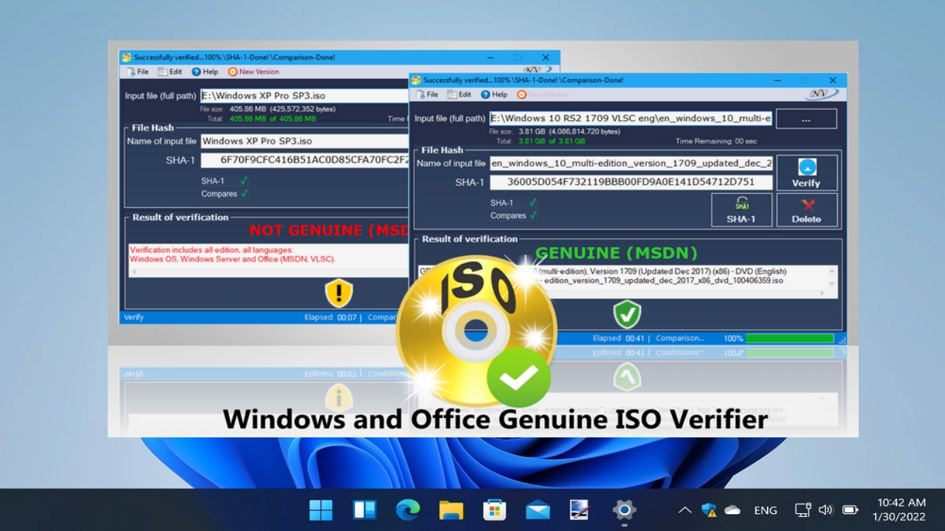Click the red NOT GENUINE result text
The height and width of the screenshot is (531, 945).
(x=329, y=230)
